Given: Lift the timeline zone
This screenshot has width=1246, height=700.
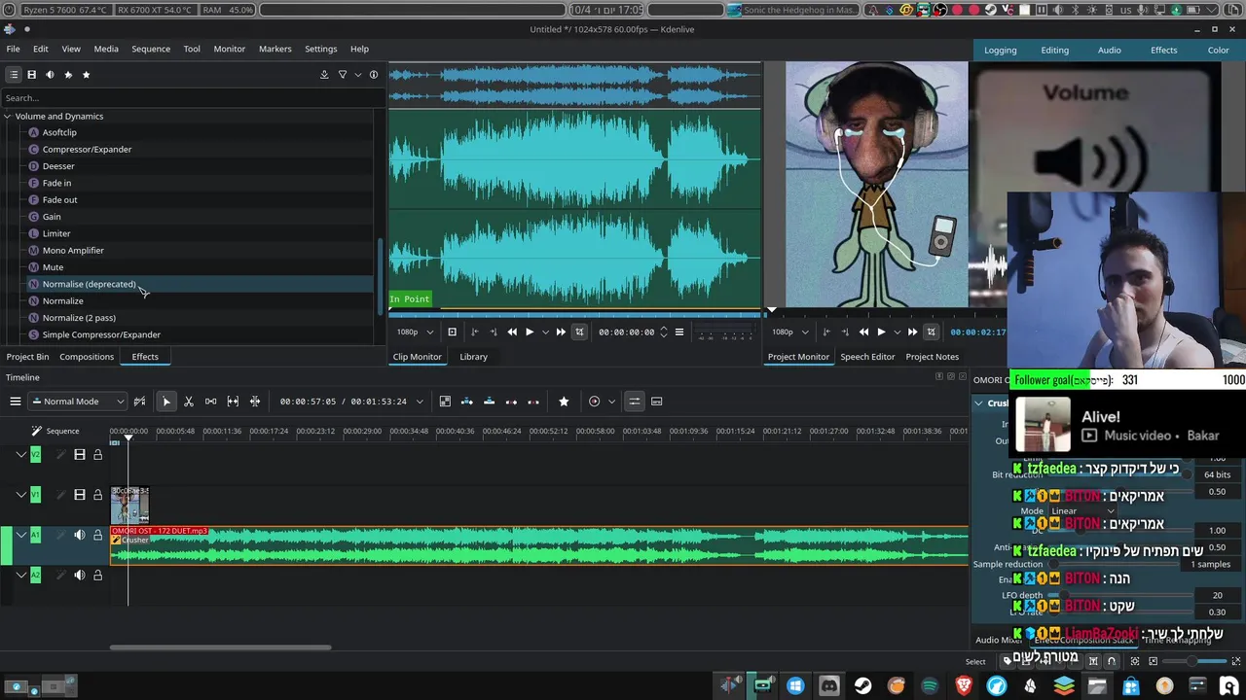Looking at the screenshot, I should [533, 402].
